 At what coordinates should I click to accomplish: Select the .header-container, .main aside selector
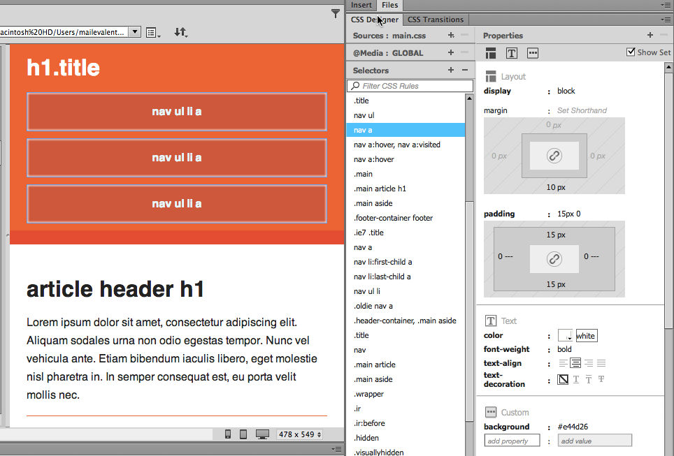(406, 321)
